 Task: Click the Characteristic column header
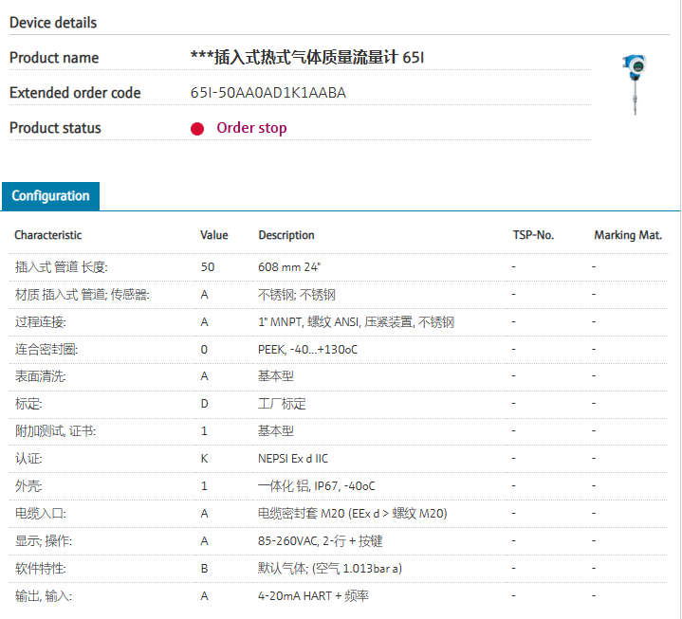click(47, 235)
